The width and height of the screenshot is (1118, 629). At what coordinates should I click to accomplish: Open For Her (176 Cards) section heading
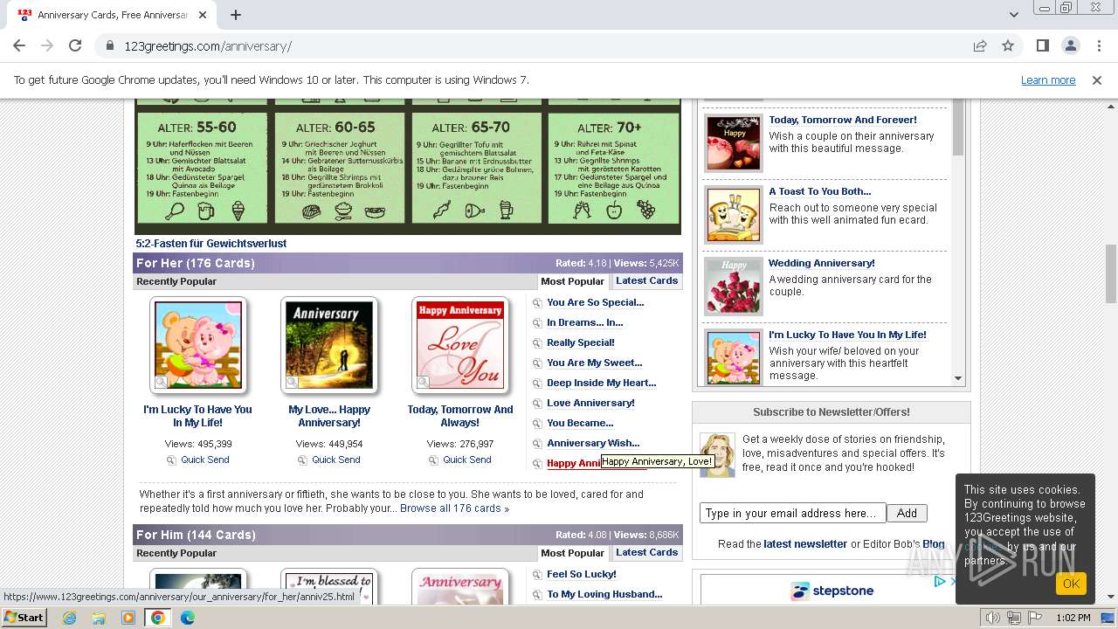click(x=196, y=263)
